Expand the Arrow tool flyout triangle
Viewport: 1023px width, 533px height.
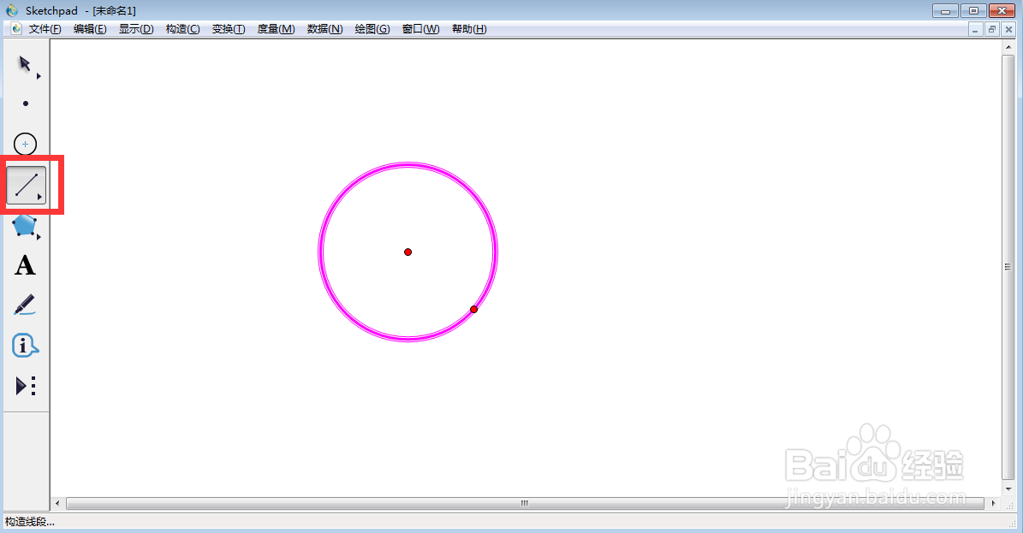pos(39,76)
